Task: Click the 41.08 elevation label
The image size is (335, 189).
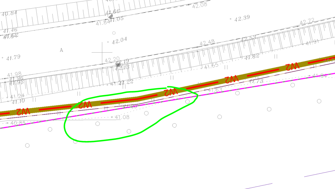Action: click(x=122, y=117)
